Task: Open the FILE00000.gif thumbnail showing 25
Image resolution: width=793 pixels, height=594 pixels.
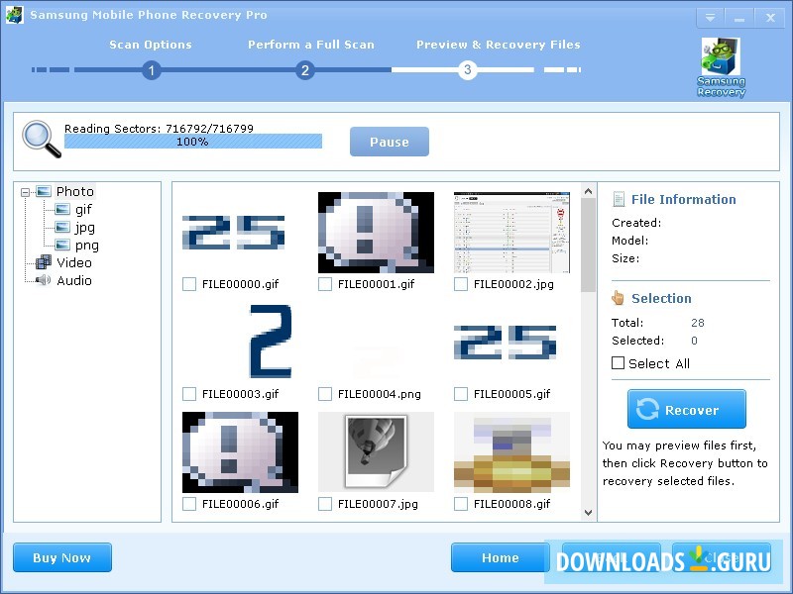Action: pos(234,233)
